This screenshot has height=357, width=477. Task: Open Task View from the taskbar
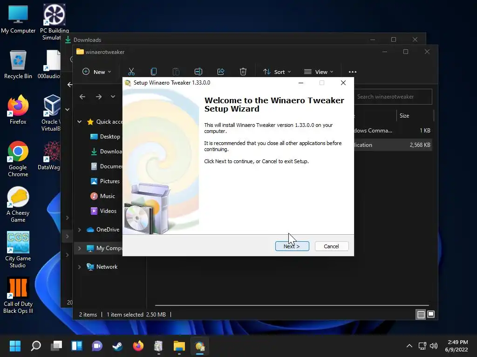click(56, 346)
